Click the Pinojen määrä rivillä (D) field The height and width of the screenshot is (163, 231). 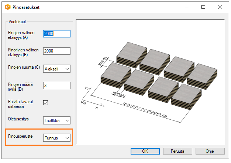56,86
